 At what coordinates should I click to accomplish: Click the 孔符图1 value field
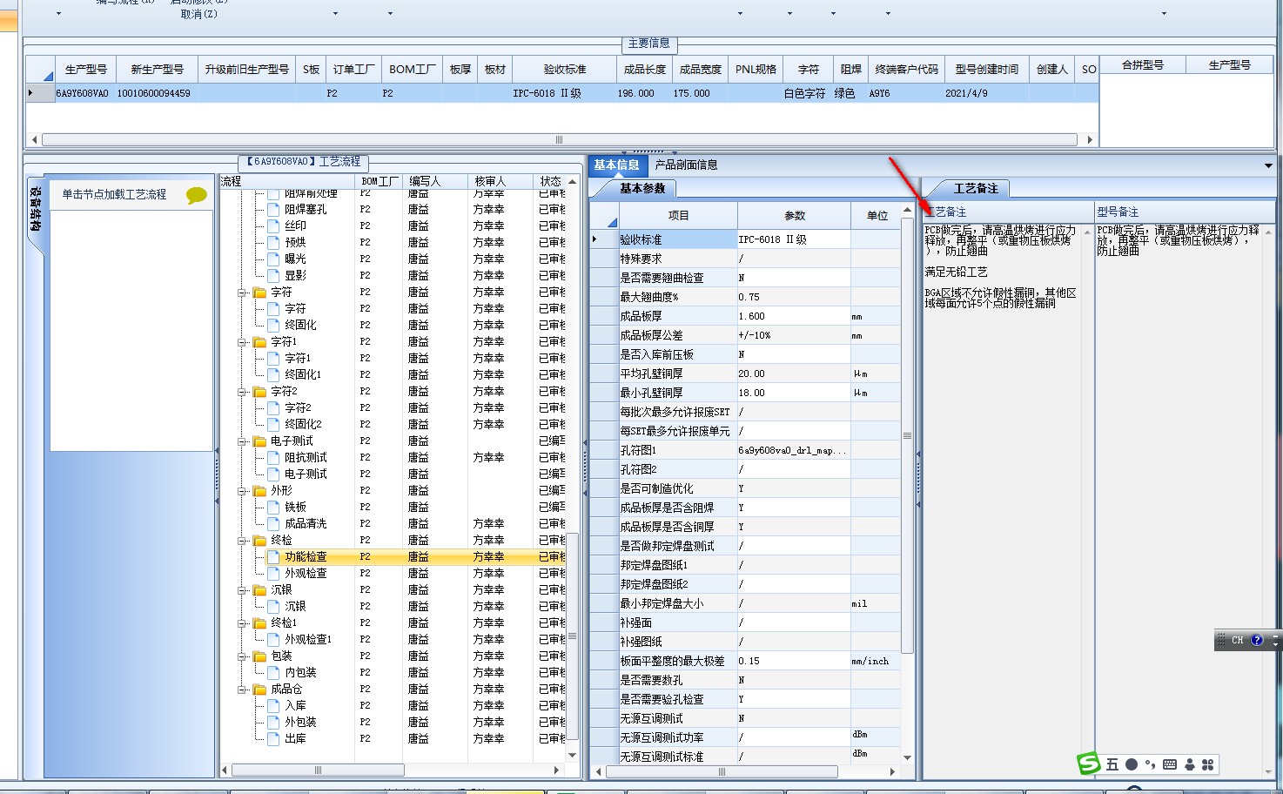click(x=793, y=450)
